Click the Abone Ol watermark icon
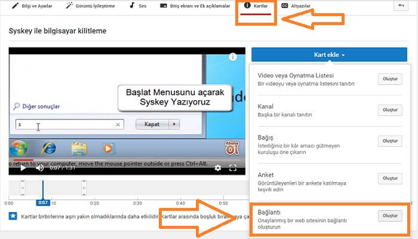Screen dimensions: 418x239 point(232,148)
